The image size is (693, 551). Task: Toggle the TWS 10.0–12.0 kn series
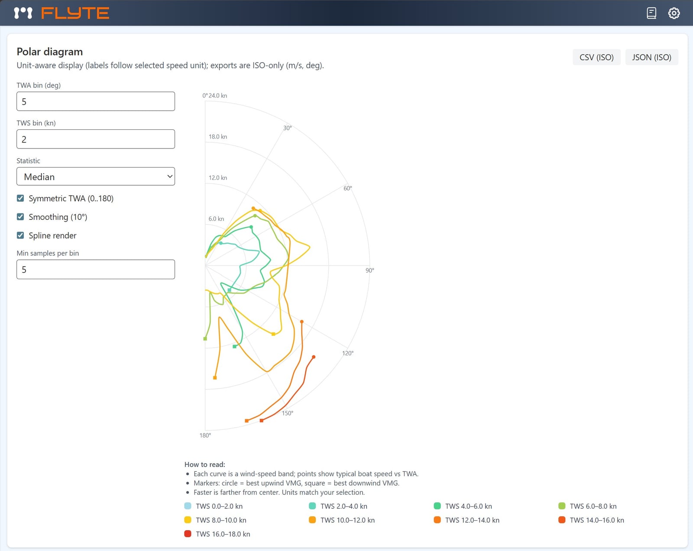312,520
